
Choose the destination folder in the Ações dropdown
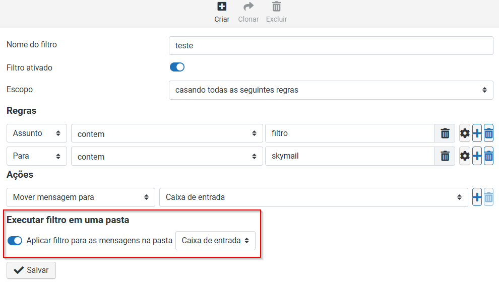[x=314, y=197]
